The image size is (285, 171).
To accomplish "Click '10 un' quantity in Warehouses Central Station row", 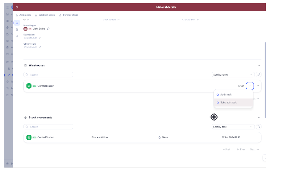I will pyautogui.click(x=241, y=86).
